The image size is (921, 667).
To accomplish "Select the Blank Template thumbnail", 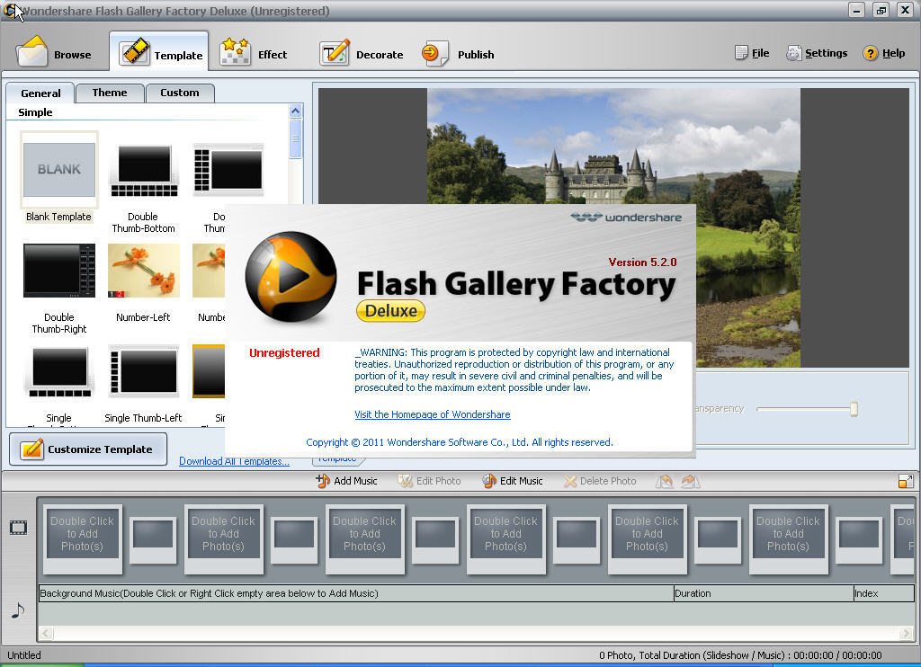I will 58,170.
